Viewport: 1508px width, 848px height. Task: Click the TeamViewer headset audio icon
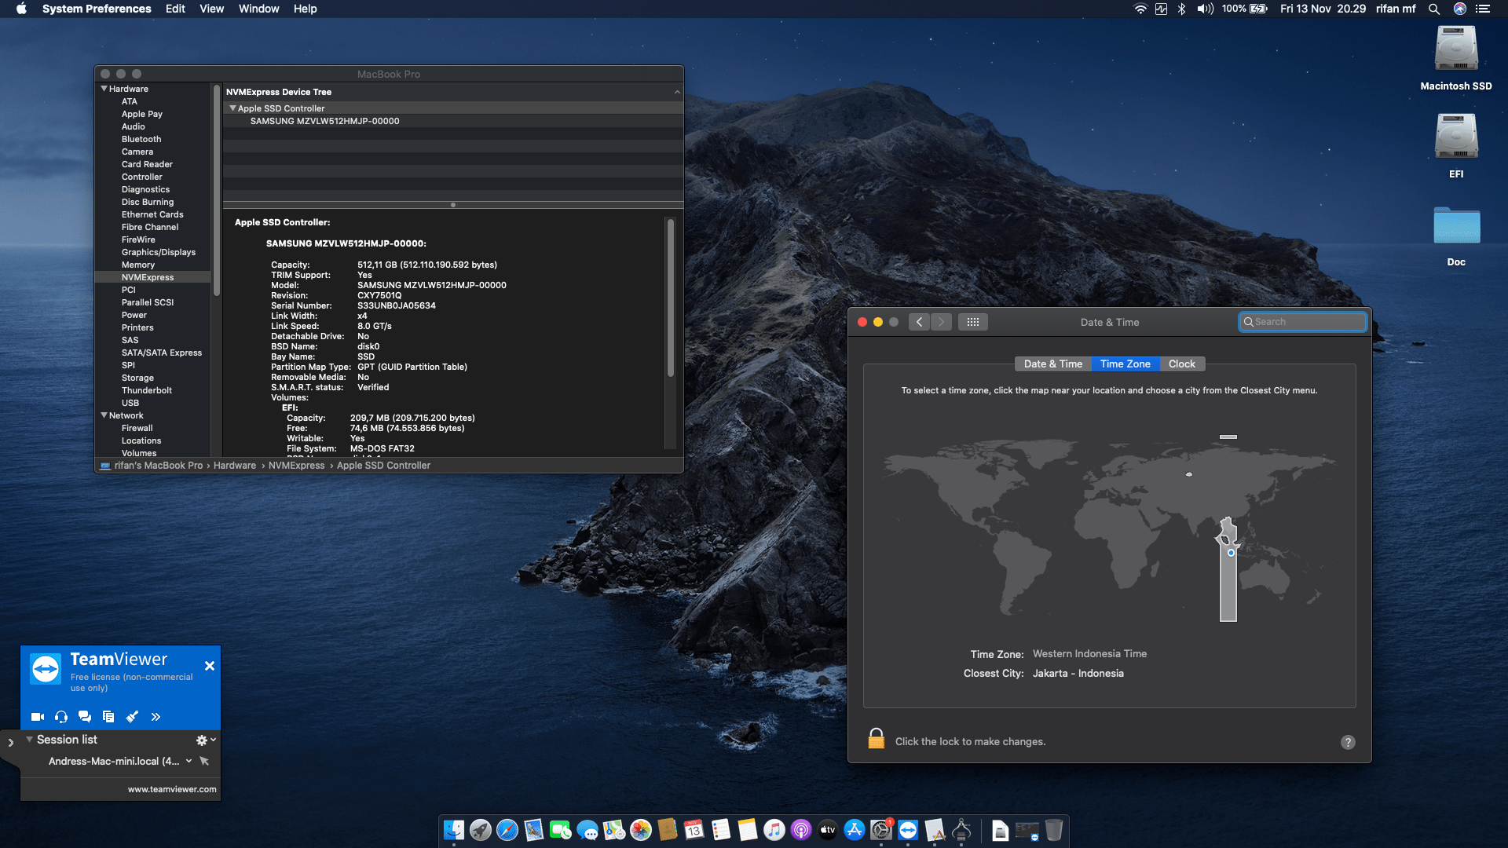[61, 717]
